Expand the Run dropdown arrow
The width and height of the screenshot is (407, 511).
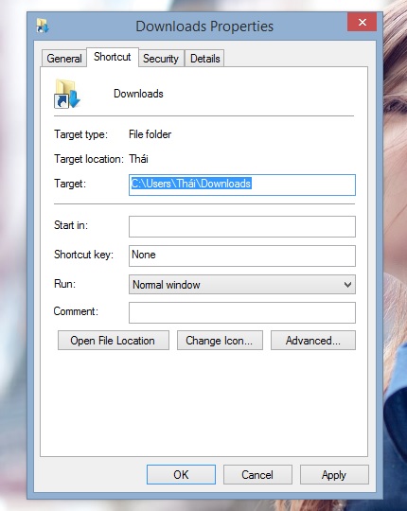tap(347, 285)
